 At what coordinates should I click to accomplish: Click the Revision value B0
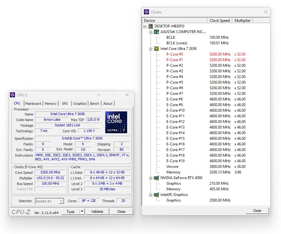pos(121,149)
